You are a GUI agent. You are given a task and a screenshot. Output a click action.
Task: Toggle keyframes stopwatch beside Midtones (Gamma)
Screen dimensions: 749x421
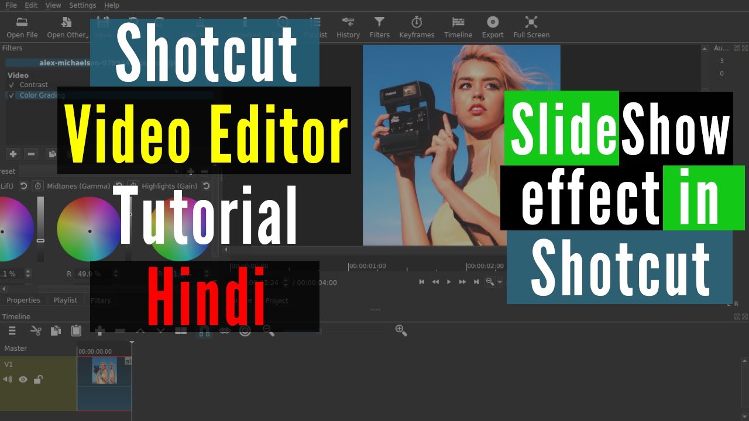tap(37, 186)
